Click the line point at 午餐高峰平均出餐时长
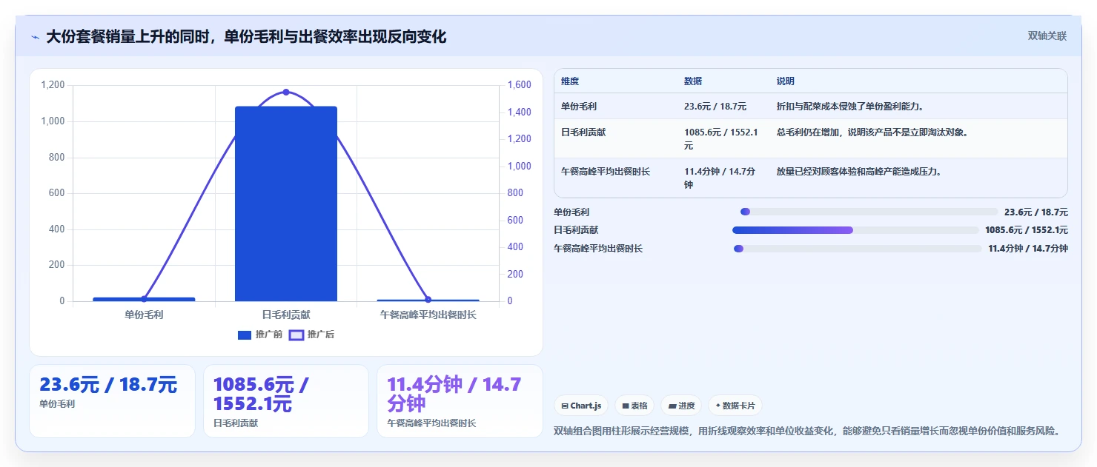 click(428, 299)
